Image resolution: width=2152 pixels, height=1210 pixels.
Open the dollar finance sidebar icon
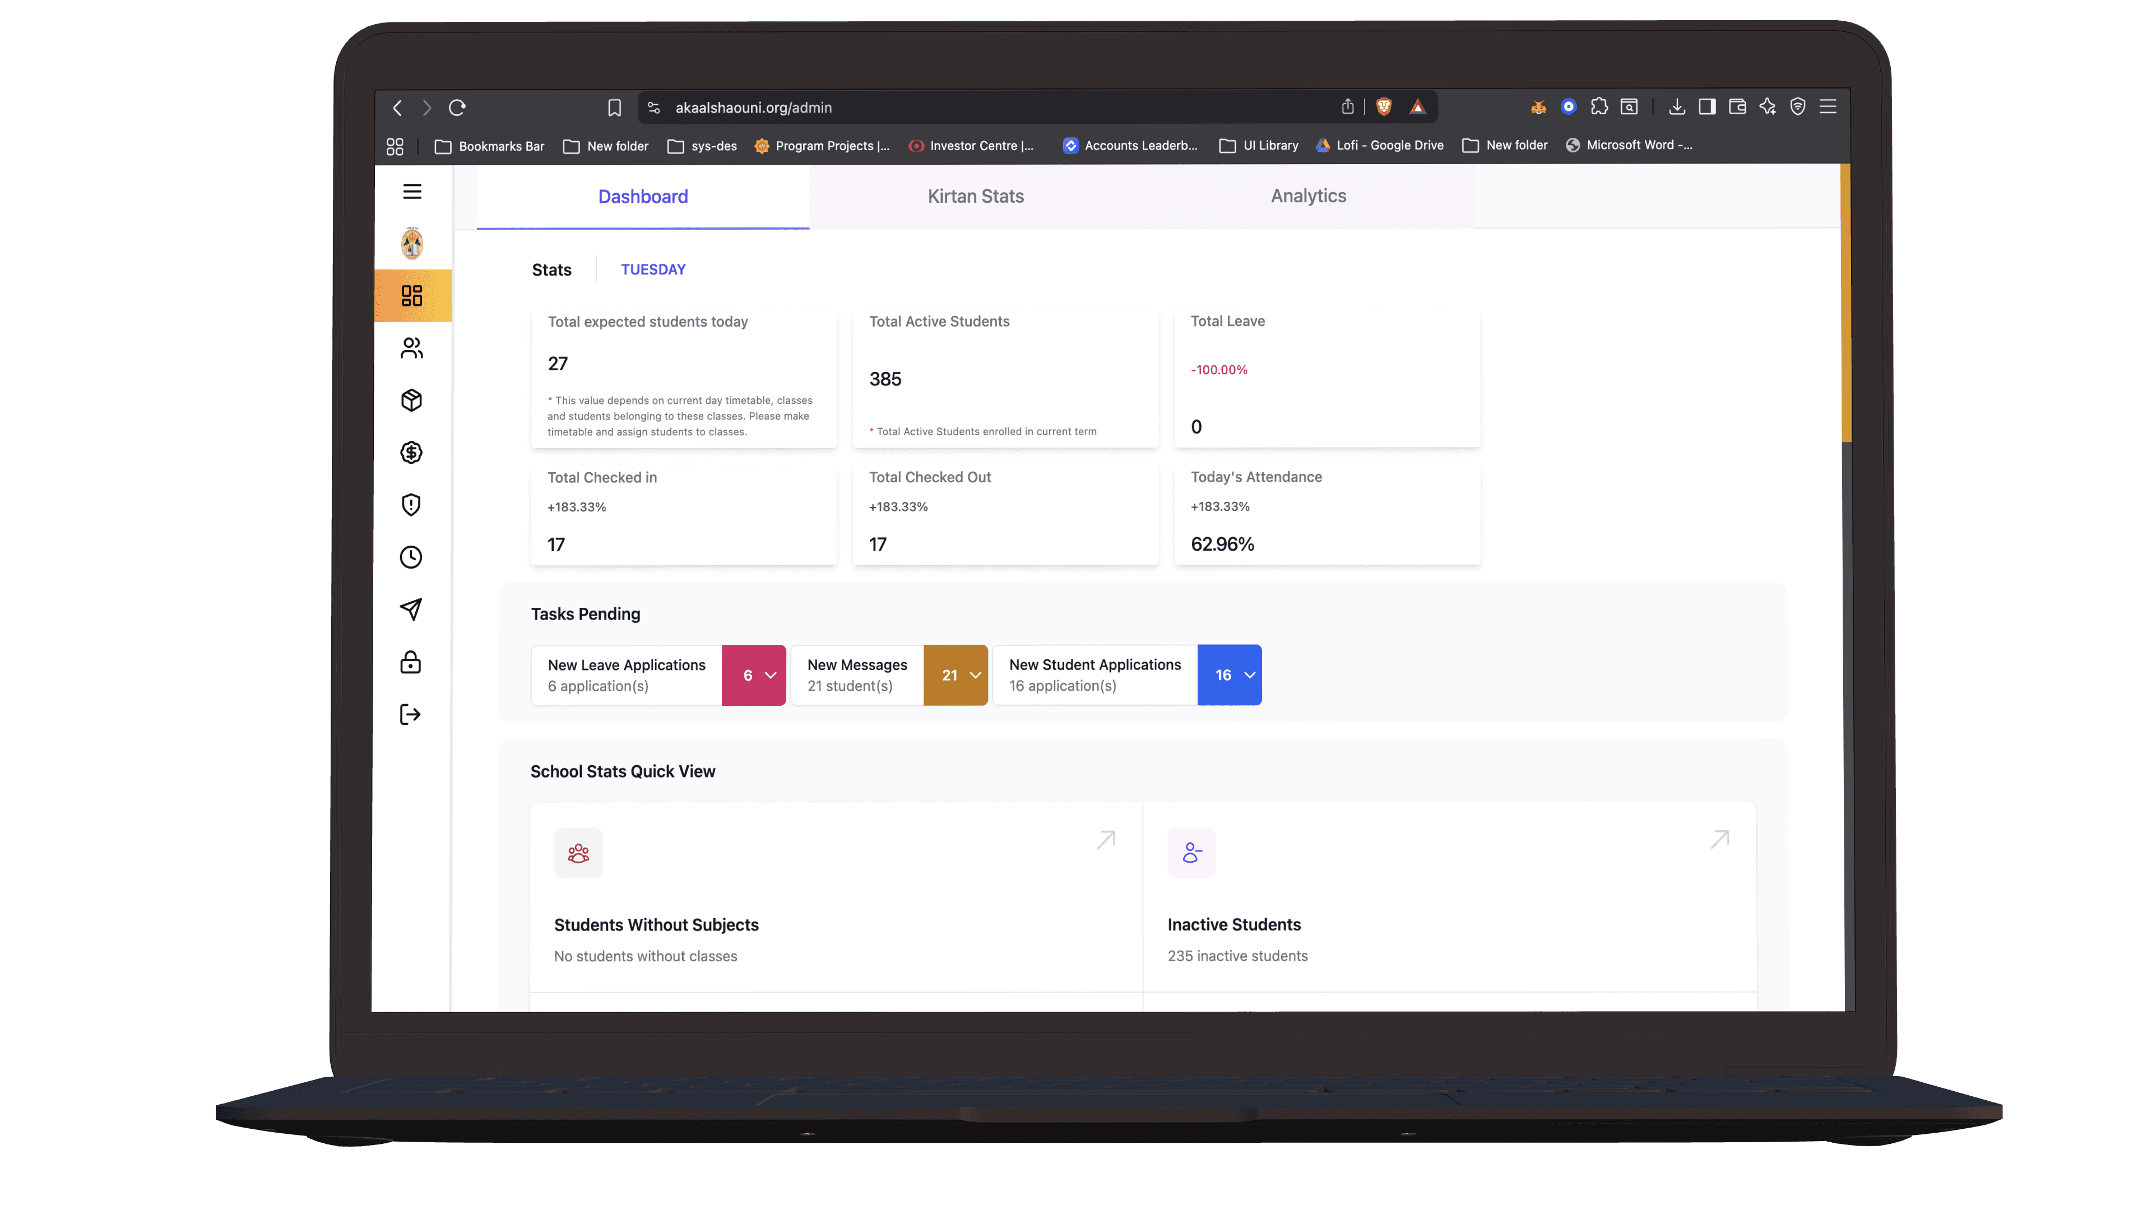click(411, 453)
